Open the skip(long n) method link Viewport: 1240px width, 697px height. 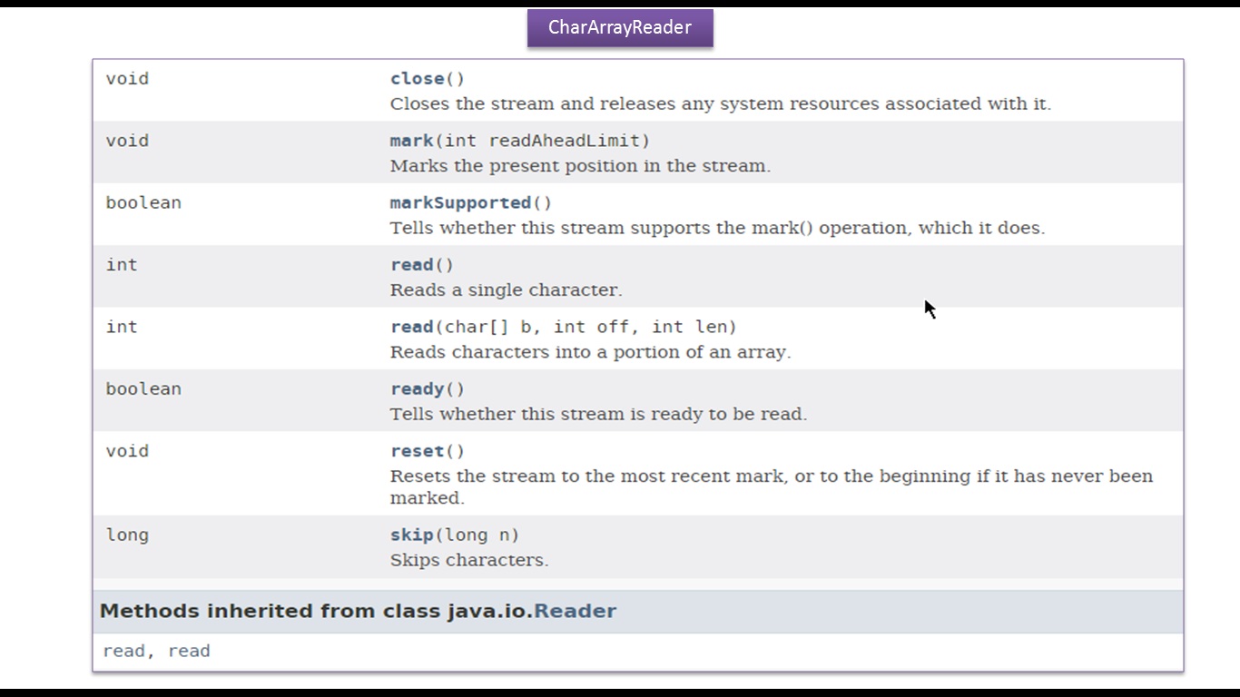(411, 535)
